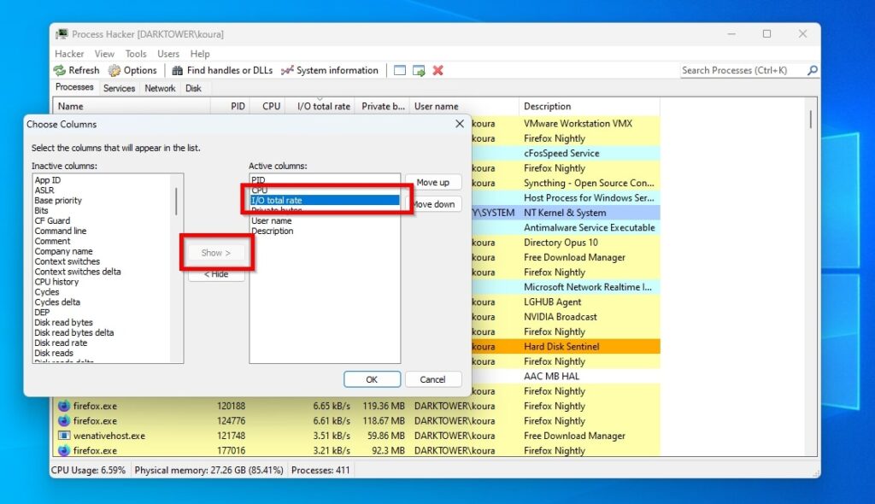The image size is (875, 504).
Task: Select User name in Active columns
Action: pyautogui.click(x=270, y=220)
